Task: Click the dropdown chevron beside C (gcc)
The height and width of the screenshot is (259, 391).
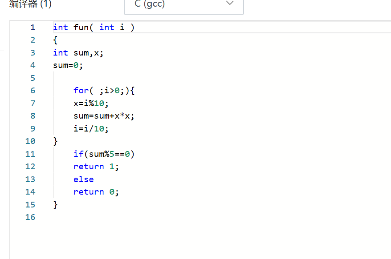Action: coord(230,3)
